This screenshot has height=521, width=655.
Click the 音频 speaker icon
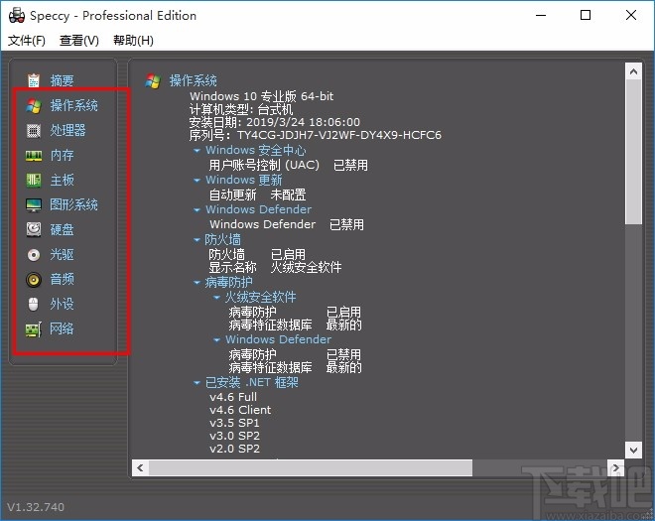pos(34,279)
